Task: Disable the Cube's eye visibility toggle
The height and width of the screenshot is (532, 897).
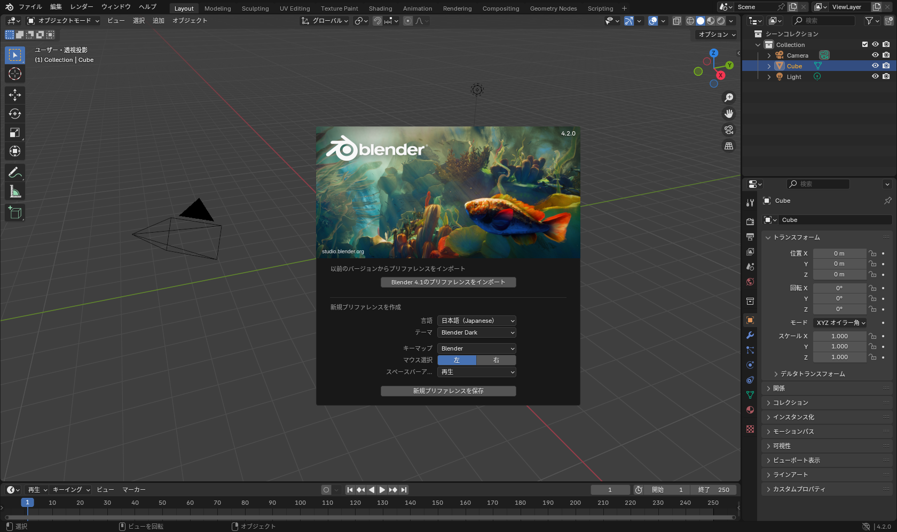Action: (x=875, y=66)
